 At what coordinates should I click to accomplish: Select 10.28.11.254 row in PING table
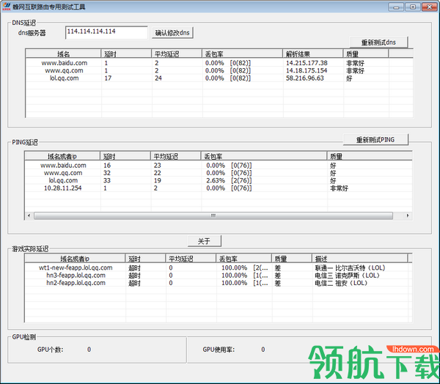tap(219, 188)
